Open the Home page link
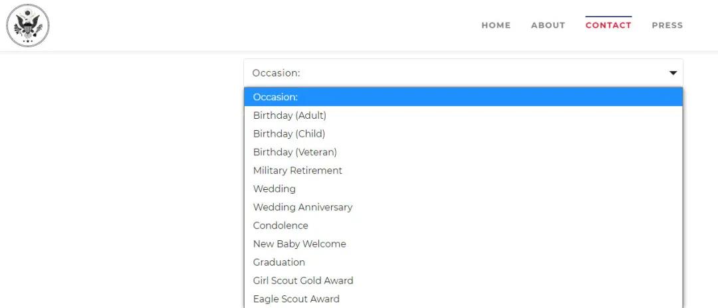718x308 pixels. coord(496,25)
